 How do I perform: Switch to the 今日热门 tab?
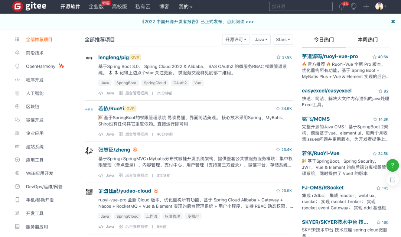click(324, 40)
